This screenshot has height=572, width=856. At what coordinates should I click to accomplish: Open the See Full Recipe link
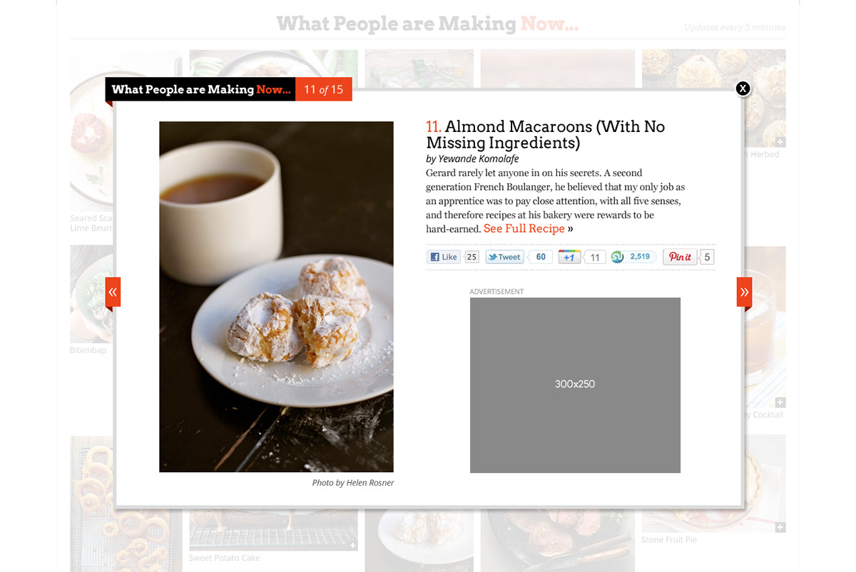(524, 228)
